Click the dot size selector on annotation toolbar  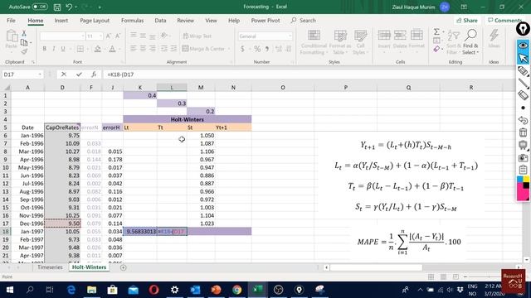(x=524, y=108)
